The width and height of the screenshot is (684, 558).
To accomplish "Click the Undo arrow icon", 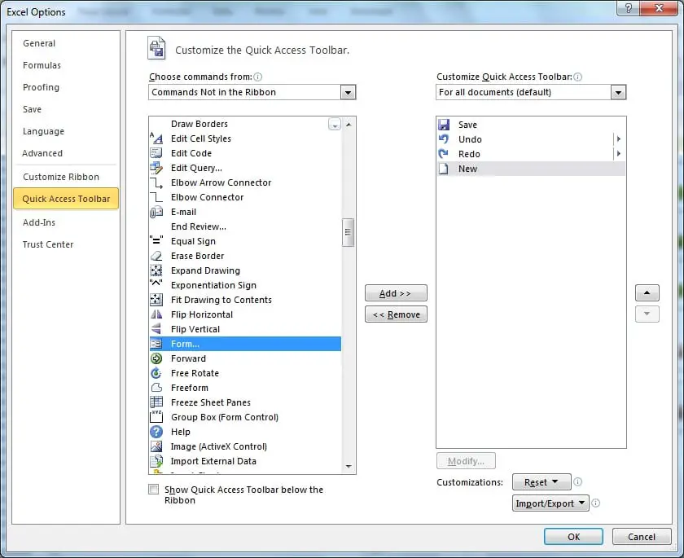I will 444,139.
